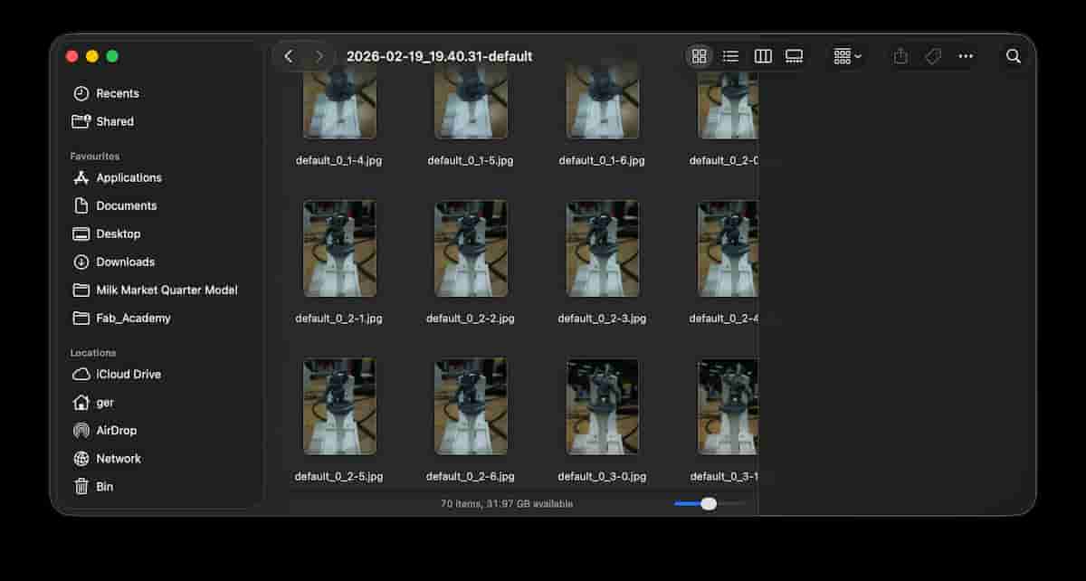Navigate back with the back chevron
1086x581 pixels.
coord(289,55)
